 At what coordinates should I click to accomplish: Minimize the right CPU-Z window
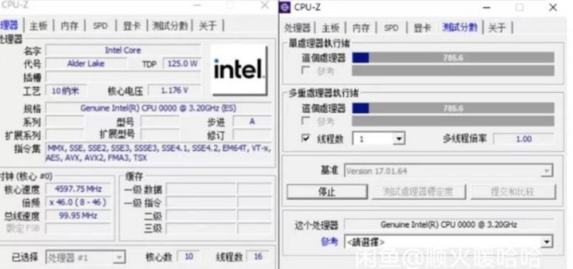point(486,7)
